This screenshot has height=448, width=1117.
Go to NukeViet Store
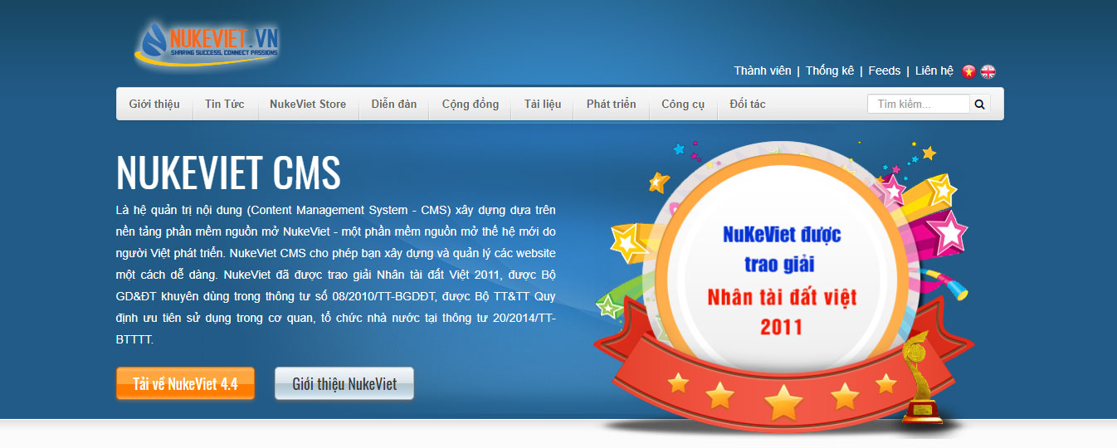[308, 104]
